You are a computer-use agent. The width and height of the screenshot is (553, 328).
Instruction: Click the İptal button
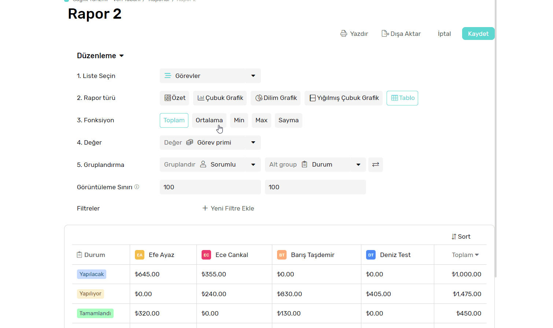point(445,34)
